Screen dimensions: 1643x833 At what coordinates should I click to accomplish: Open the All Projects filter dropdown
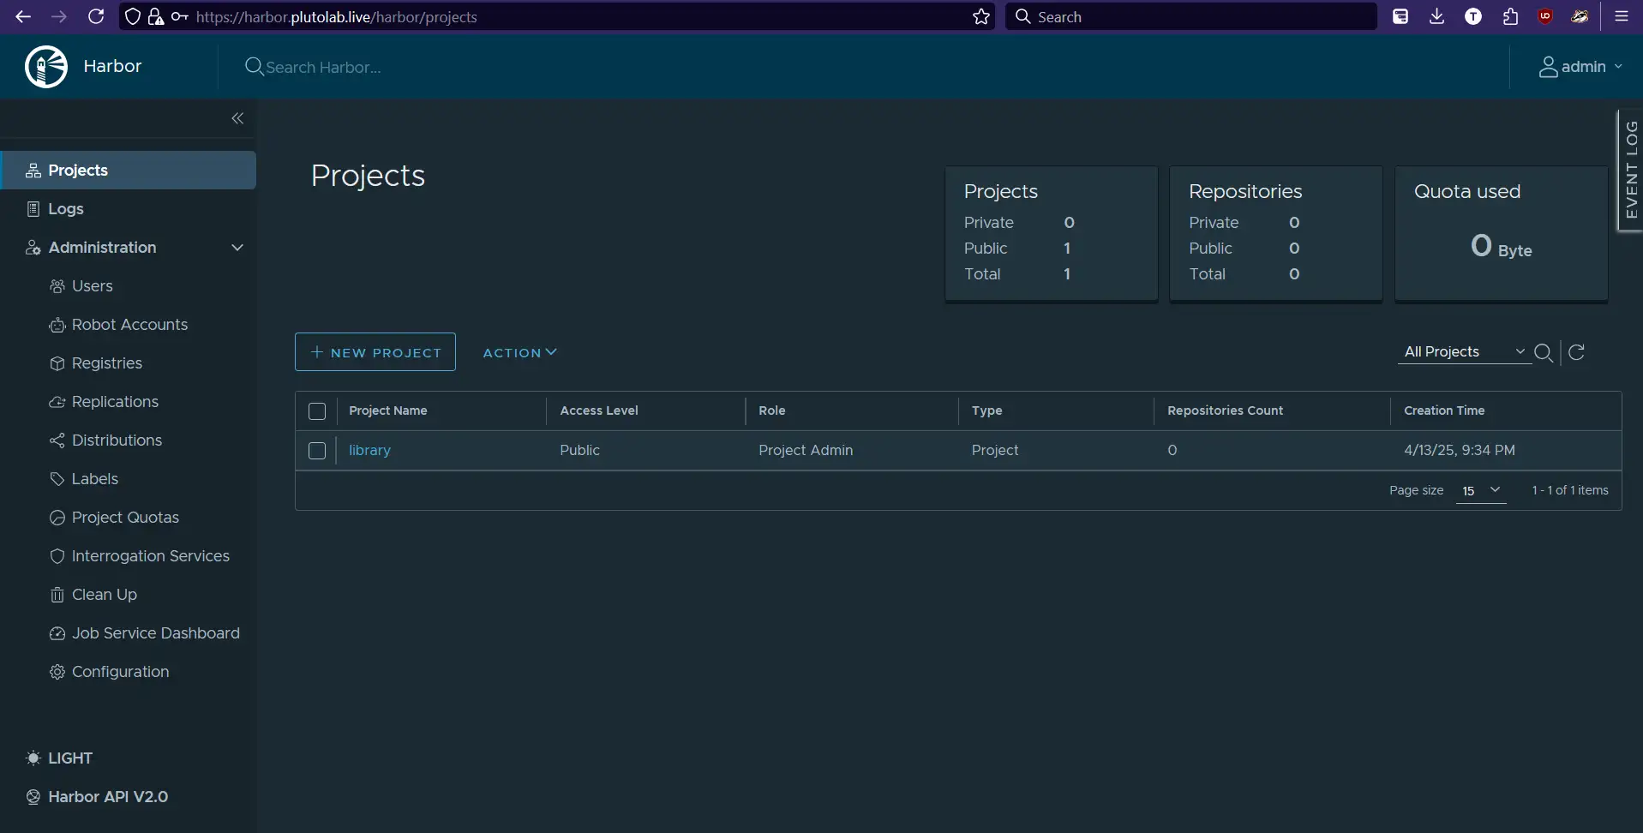click(1463, 351)
